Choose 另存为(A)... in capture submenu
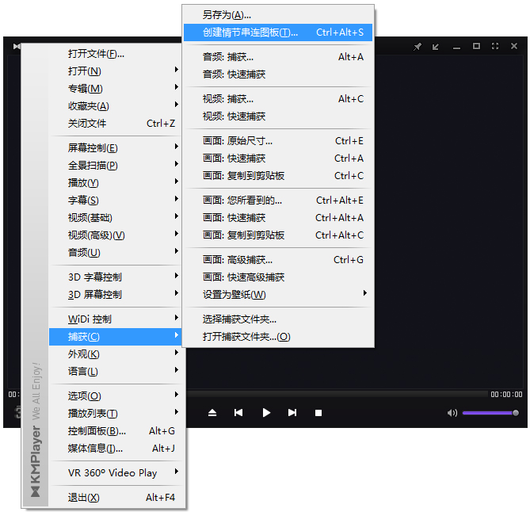Viewport: 530px width, 512px height. click(x=278, y=15)
